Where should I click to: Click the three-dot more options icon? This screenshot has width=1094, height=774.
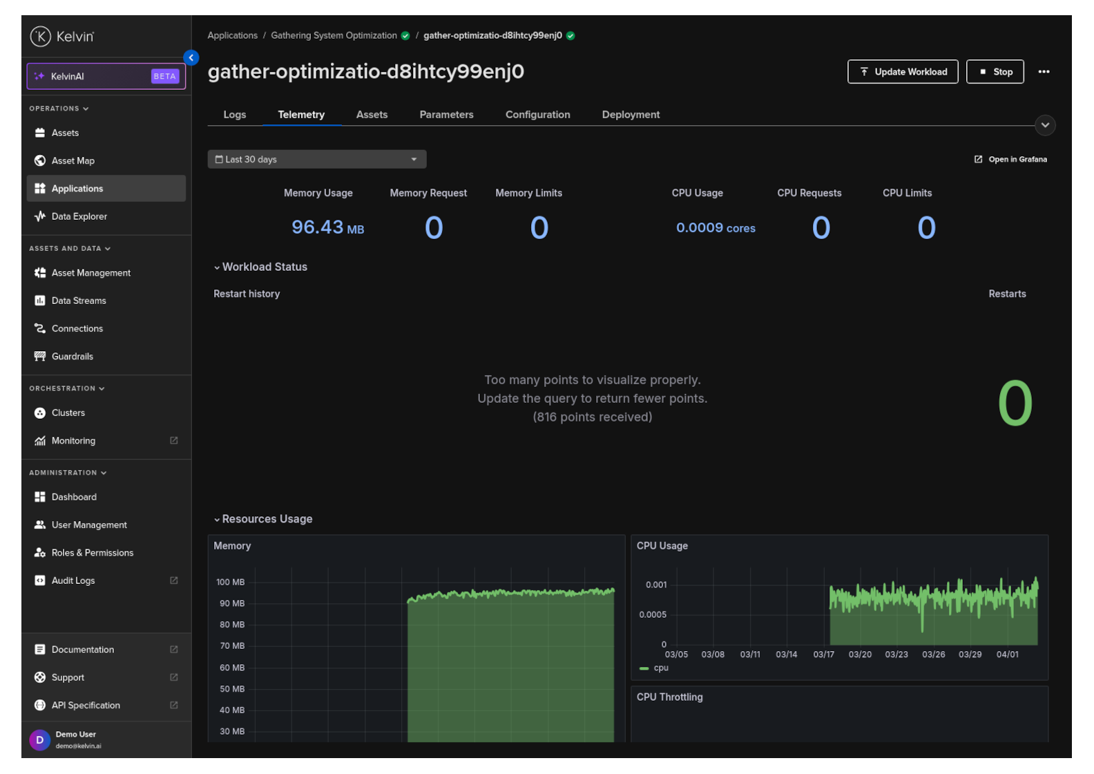pos(1044,72)
